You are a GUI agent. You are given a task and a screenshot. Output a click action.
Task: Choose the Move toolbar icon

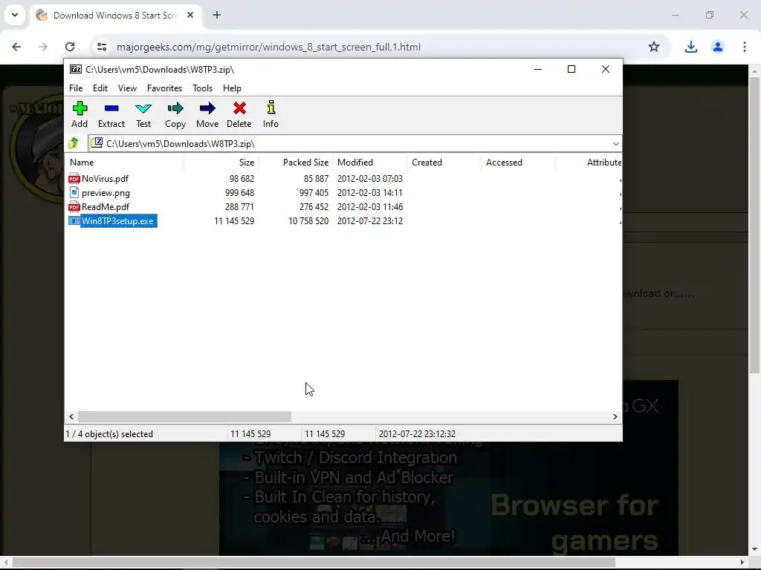pyautogui.click(x=207, y=108)
